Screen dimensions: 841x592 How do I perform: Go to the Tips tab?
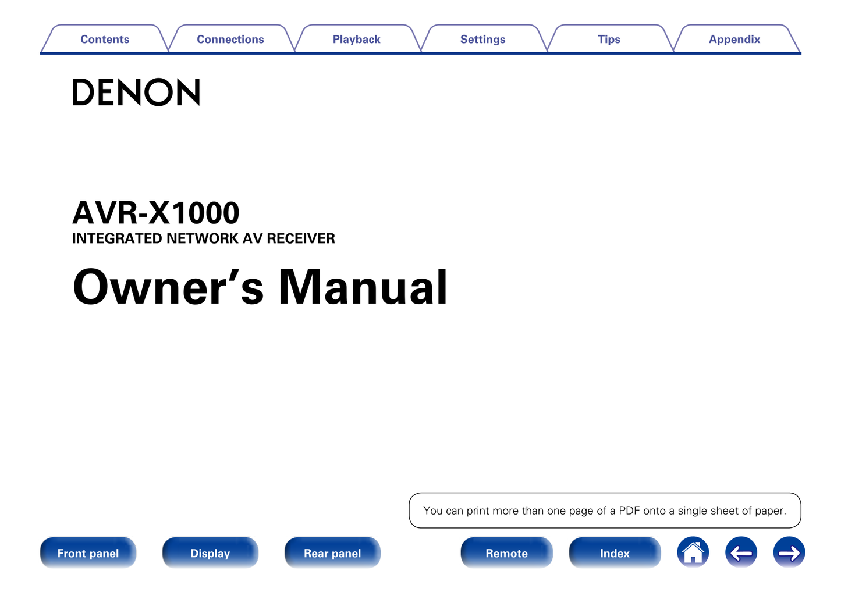click(x=609, y=40)
